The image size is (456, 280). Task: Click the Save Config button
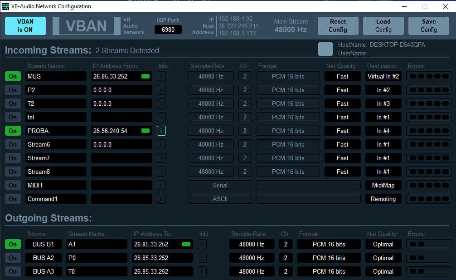coord(429,25)
